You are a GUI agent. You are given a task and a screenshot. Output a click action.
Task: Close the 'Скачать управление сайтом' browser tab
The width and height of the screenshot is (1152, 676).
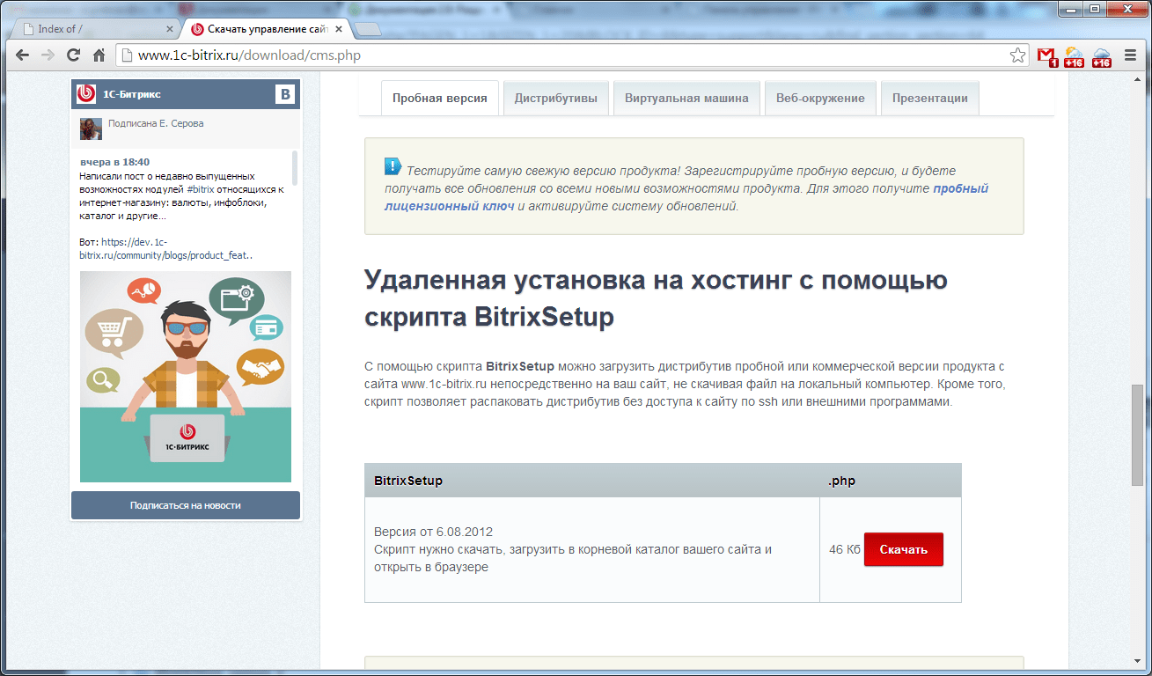[x=337, y=29]
